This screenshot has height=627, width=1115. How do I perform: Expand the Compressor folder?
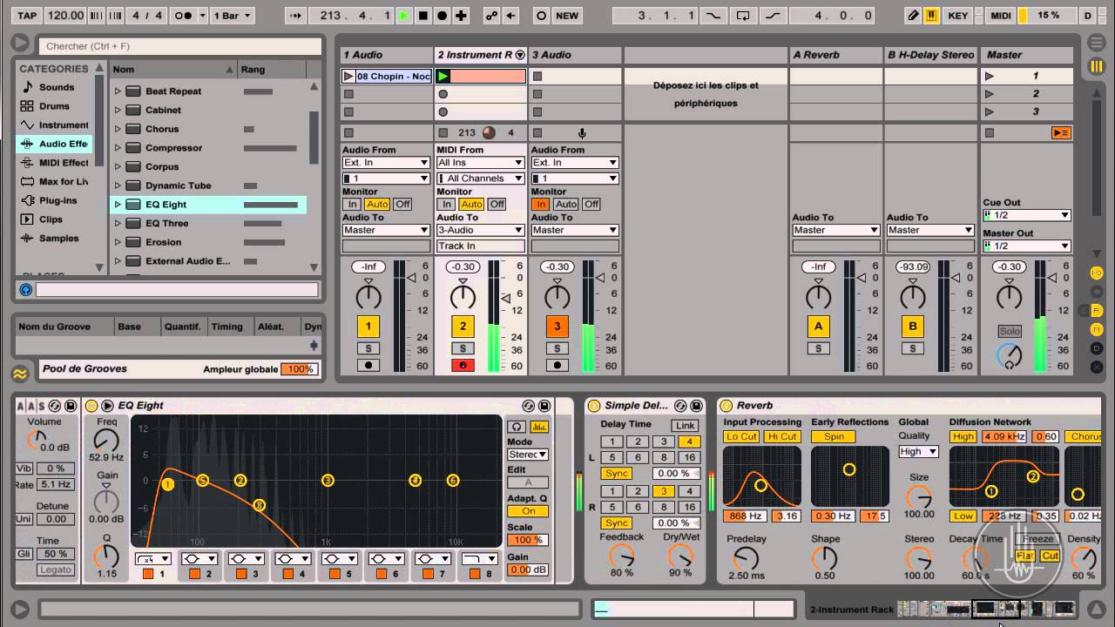click(x=118, y=148)
